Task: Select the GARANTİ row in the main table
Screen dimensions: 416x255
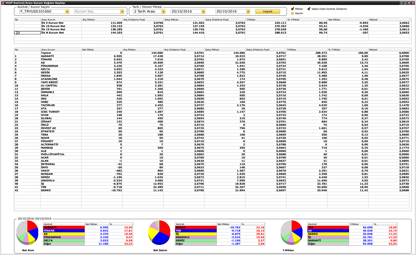Action: coord(212,56)
